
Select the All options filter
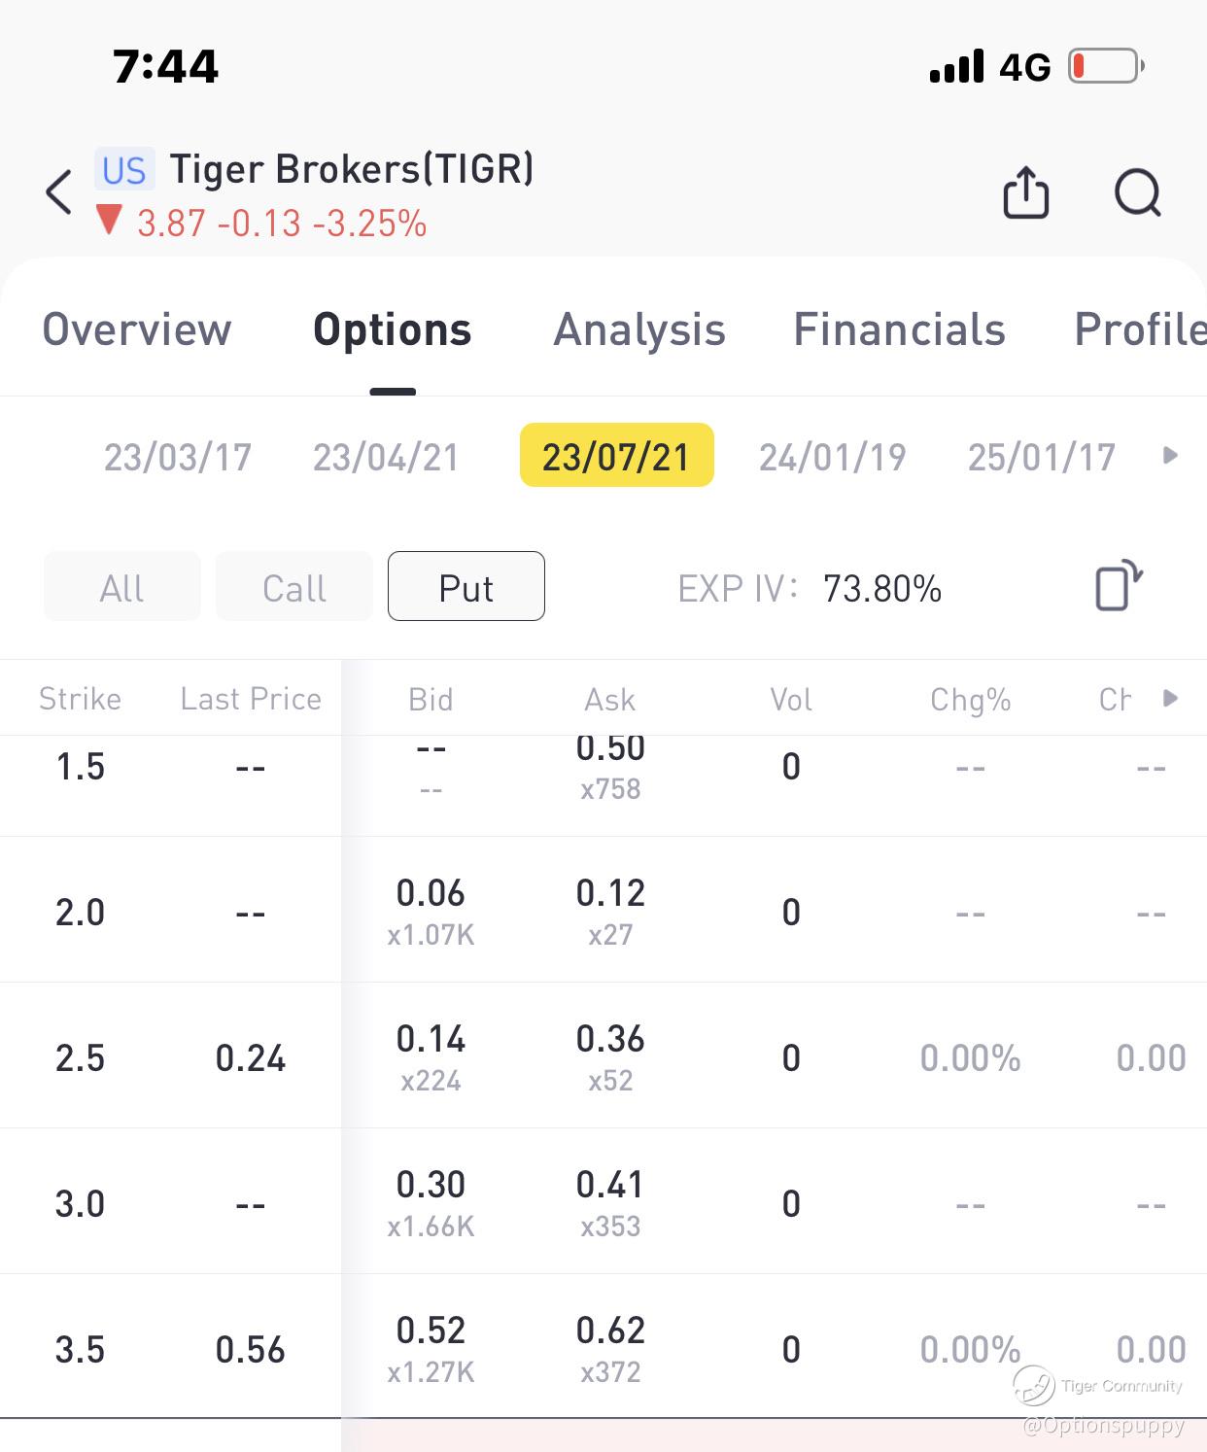[121, 587]
